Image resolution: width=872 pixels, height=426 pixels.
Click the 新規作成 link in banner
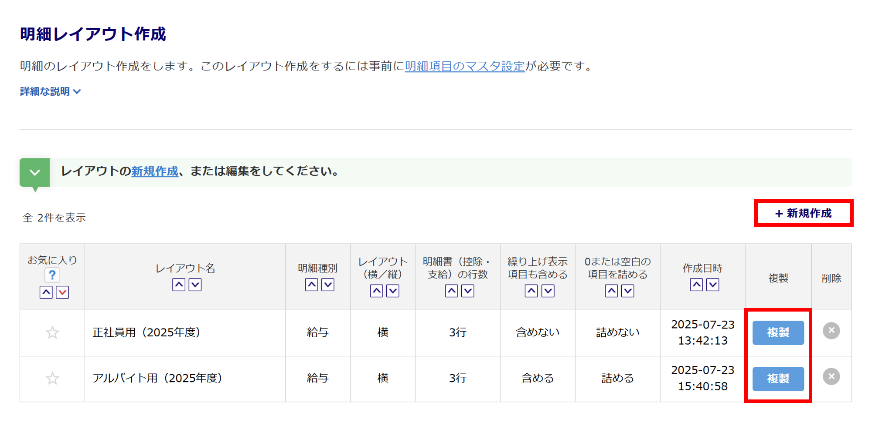tap(155, 171)
